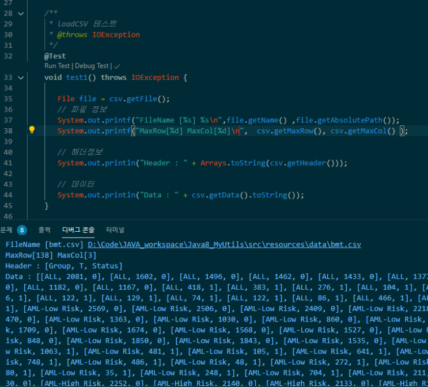Click the problems count badge 8
The width and height of the screenshot is (428, 387).
point(22,230)
